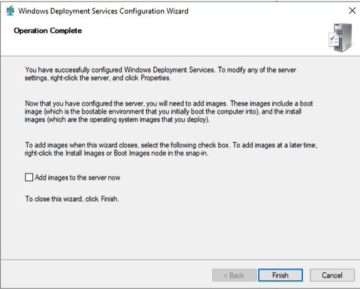360x289 pixels.
Task: Click the "To add images when this wizard closes" line
Action: pyautogui.click(x=83, y=145)
